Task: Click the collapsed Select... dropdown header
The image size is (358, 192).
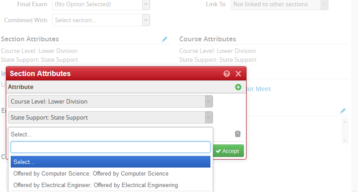Action: (111, 134)
